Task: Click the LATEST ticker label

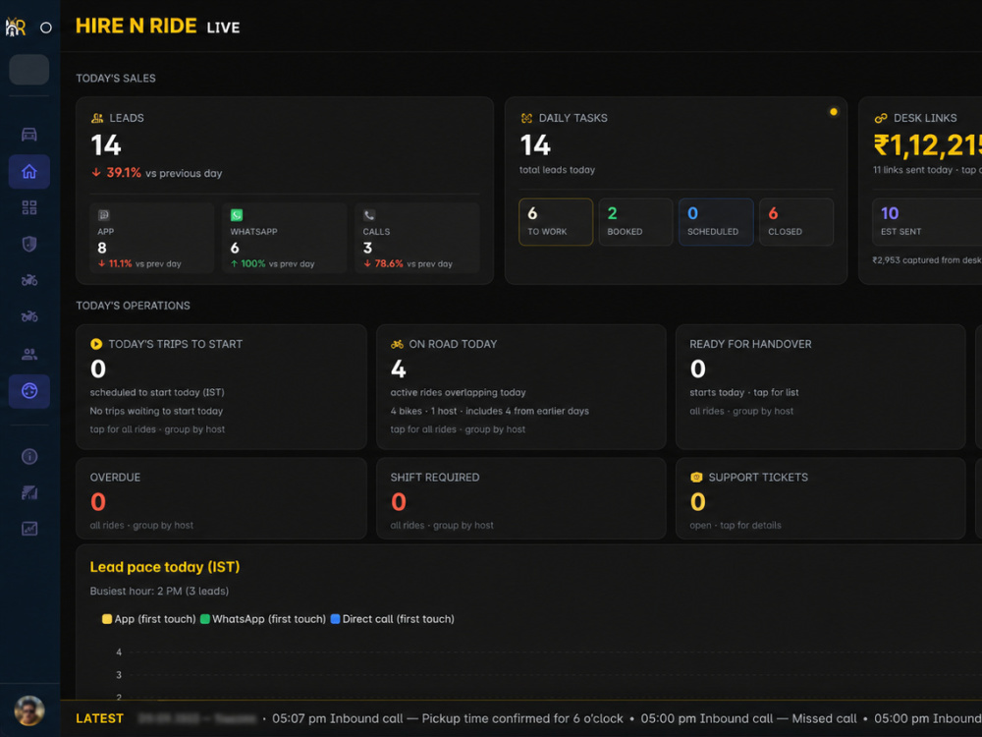Action: (x=99, y=719)
